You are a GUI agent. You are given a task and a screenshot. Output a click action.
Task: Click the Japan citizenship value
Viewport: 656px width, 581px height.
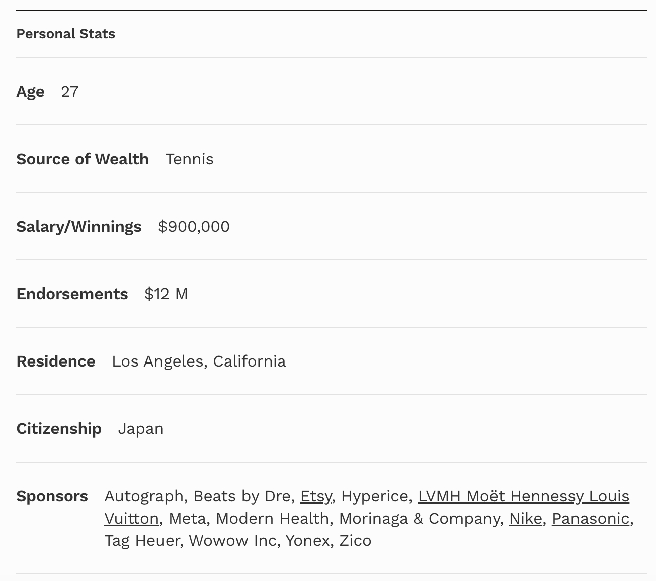141,429
